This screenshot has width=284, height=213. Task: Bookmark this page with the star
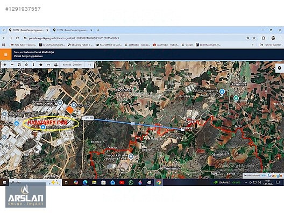[254, 38]
